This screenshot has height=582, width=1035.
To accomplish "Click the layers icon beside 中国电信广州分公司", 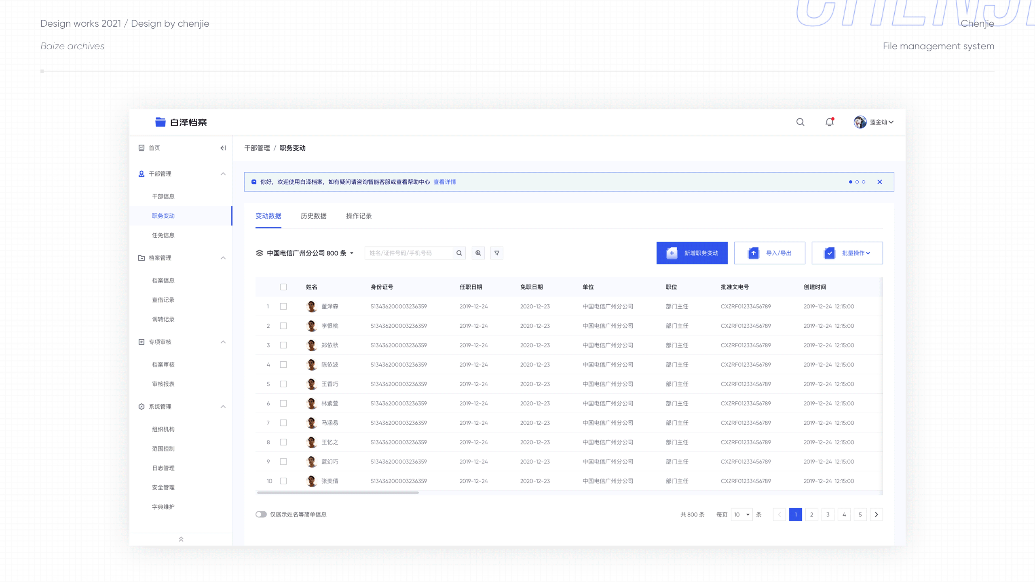I will (x=260, y=253).
